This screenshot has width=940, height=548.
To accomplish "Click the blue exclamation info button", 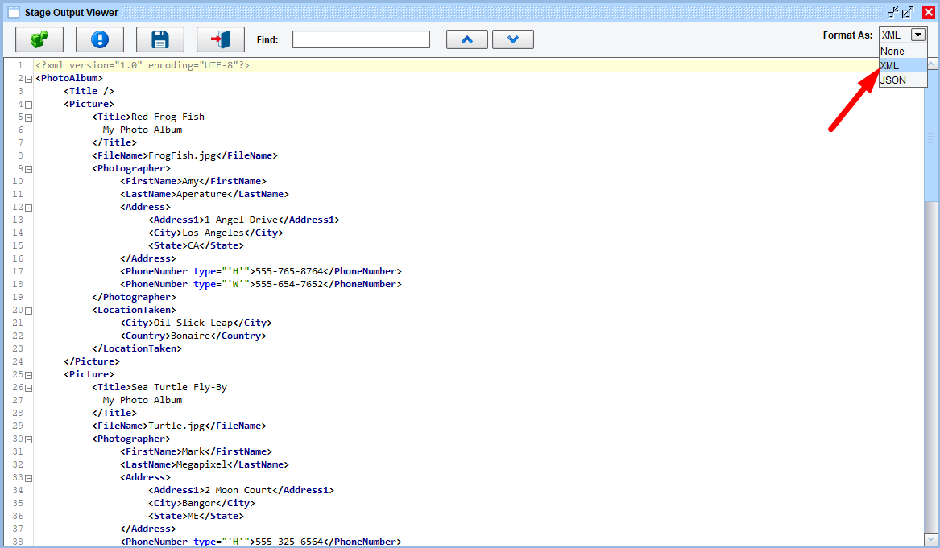I will pyautogui.click(x=100, y=39).
